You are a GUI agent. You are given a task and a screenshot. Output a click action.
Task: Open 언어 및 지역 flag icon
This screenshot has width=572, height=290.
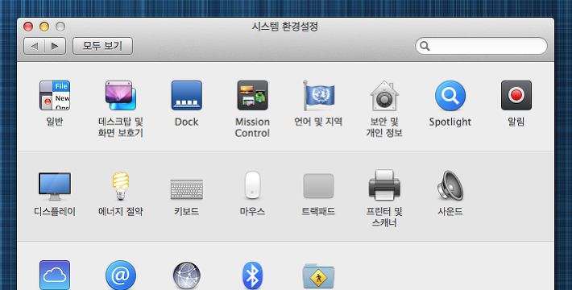(318, 96)
